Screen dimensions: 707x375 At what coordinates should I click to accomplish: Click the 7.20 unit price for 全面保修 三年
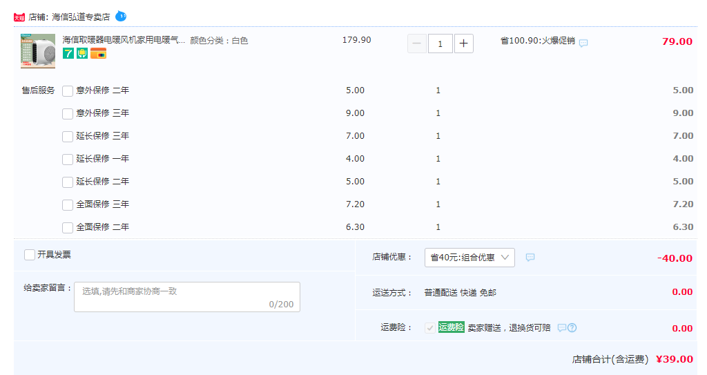click(356, 204)
